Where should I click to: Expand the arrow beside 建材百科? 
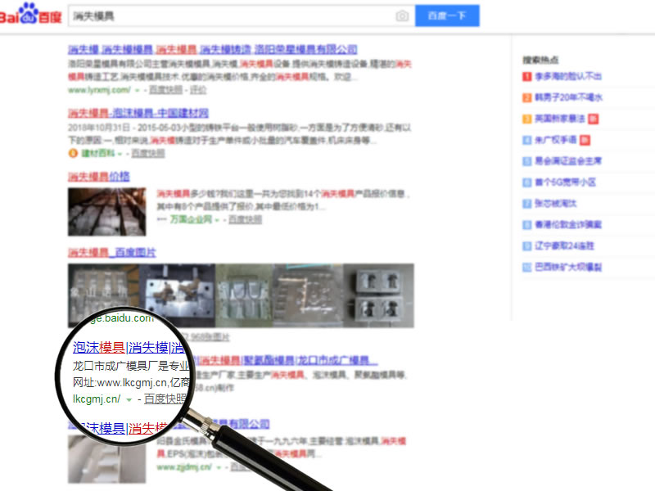coord(120,154)
